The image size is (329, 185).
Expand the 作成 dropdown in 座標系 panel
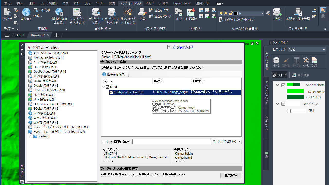(x=38, y=16)
